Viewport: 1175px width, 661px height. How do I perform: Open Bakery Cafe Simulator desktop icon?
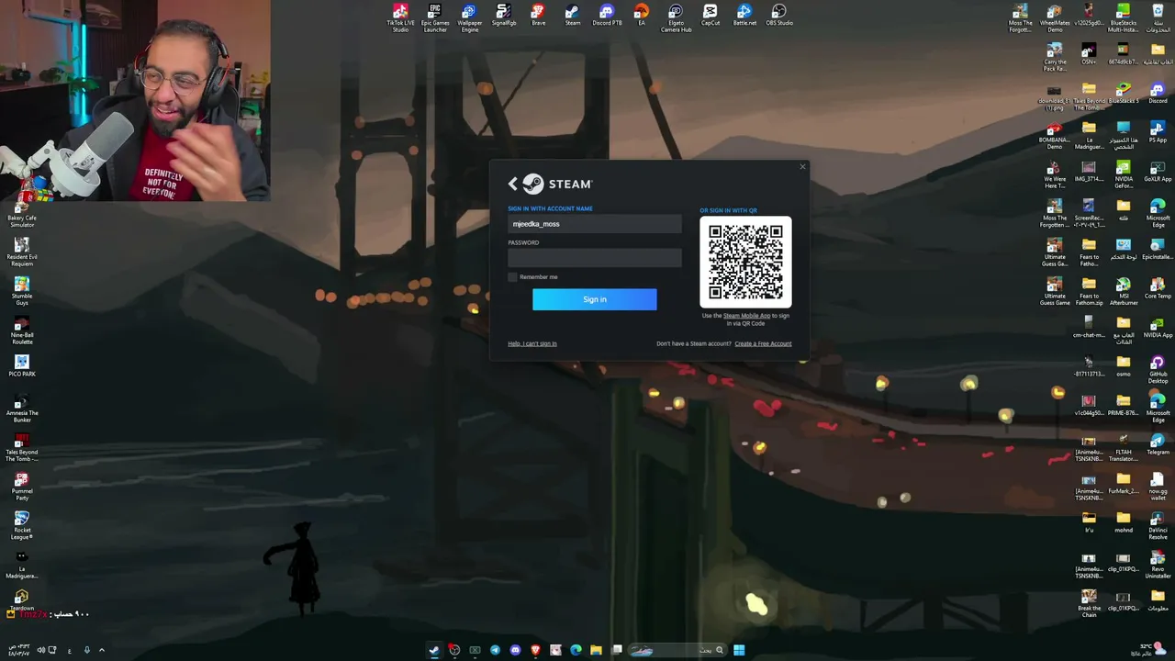pyautogui.click(x=22, y=213)
